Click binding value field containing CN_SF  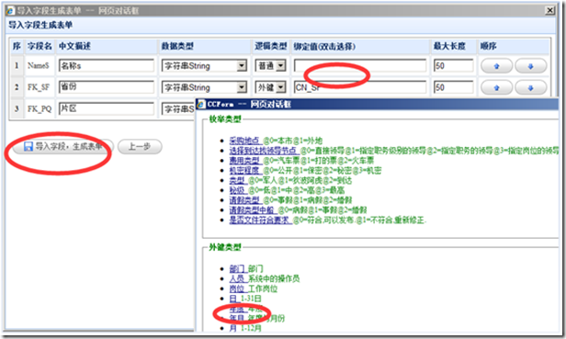coord(360,87)
